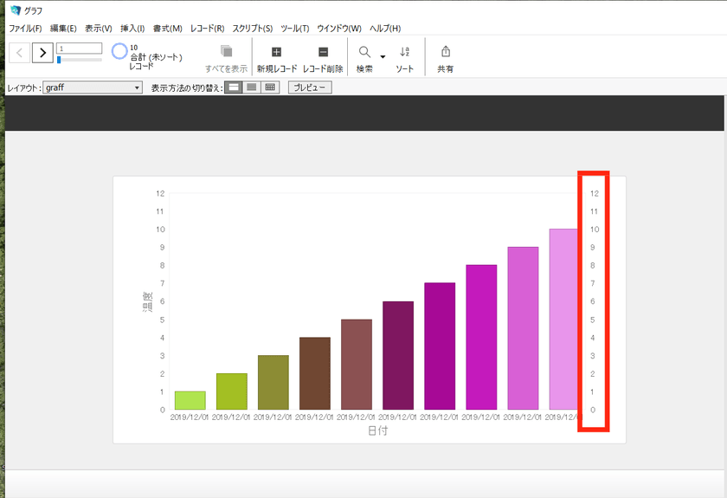
Task: Open the File (ファイル) menu
Action: [24, 29]
